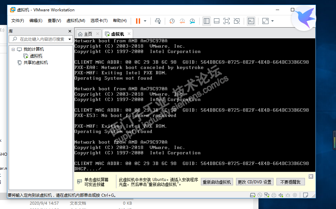Click the floating blue bird icon
Viewport: 336px width, 209px height.
click(304, 18)
